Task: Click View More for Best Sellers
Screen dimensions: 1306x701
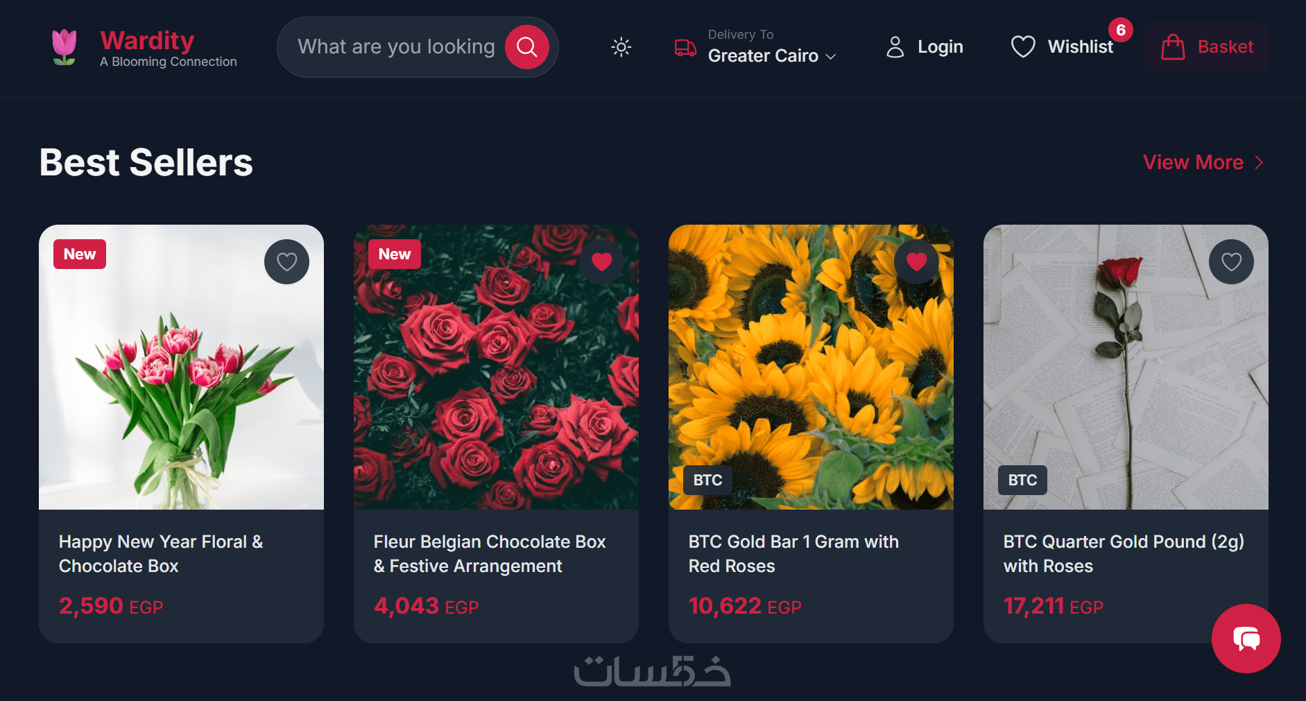Action: coord(1203,162)
